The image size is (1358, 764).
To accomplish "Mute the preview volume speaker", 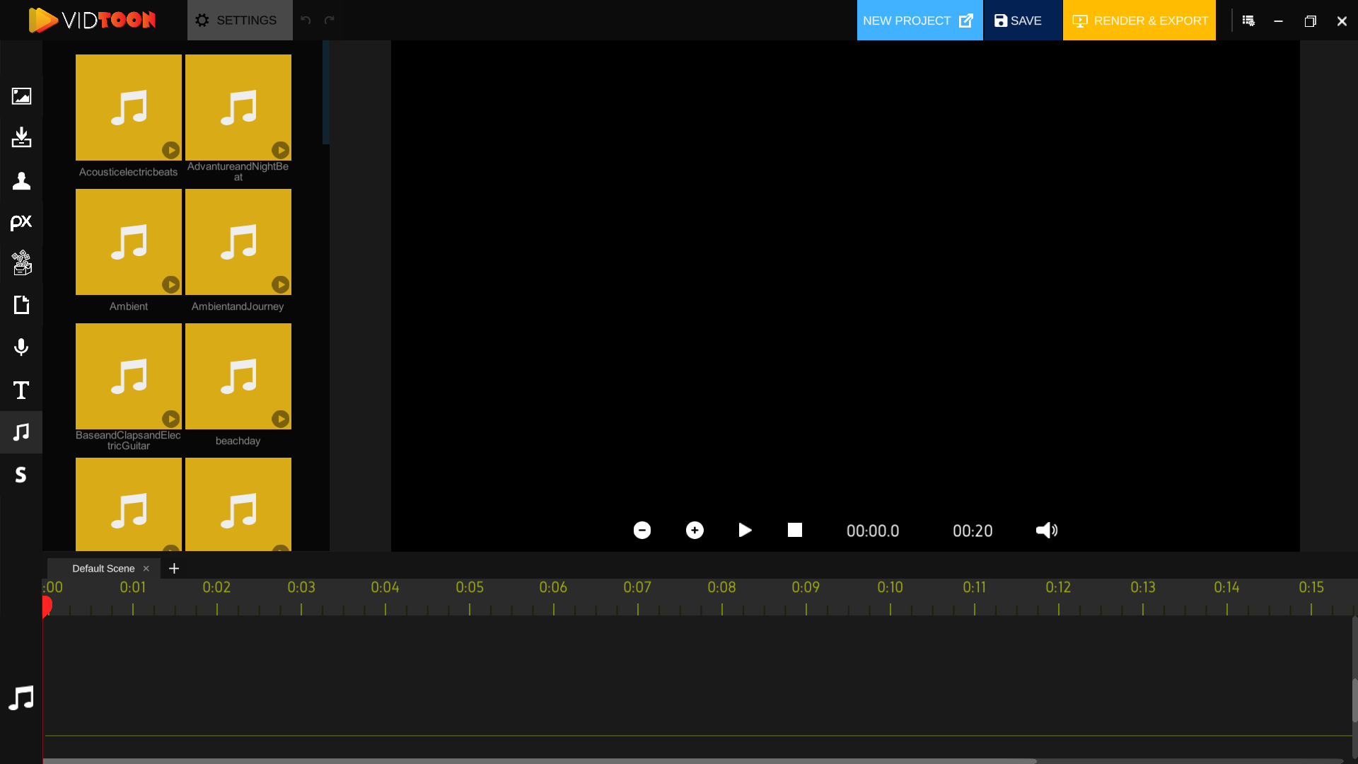I will (1046, 531).
